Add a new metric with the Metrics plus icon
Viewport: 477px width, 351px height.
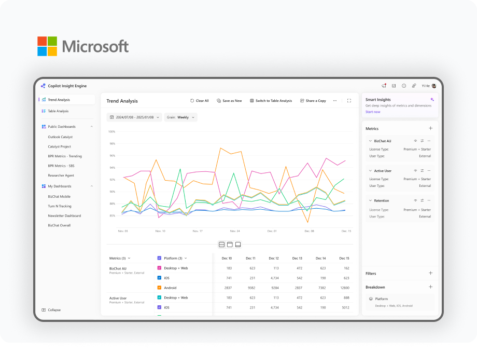[x=430, y=128]
